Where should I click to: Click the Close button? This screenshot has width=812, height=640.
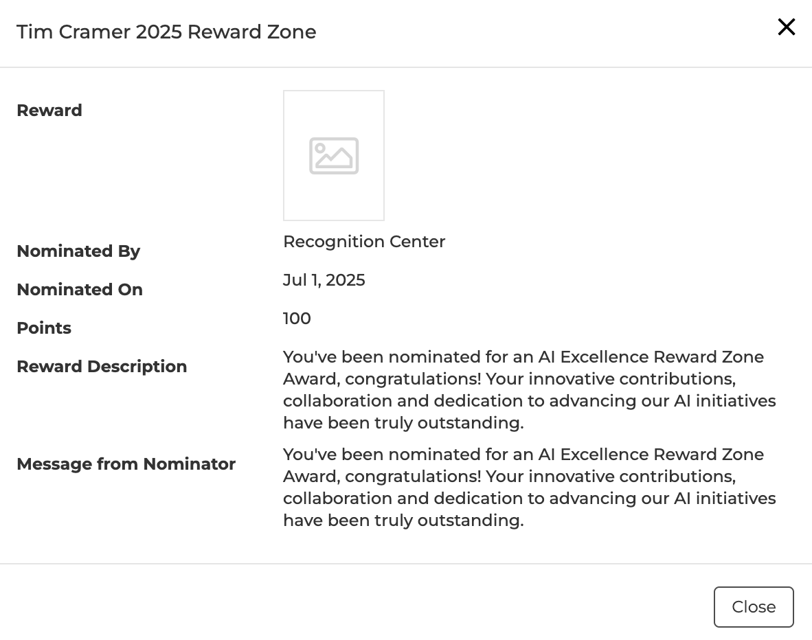[754, 607]
